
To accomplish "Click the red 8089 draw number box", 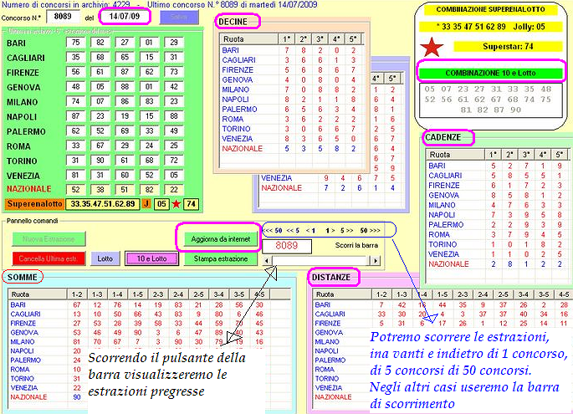I will pos(287,246).
